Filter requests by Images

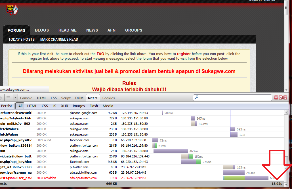click(79, 106)
